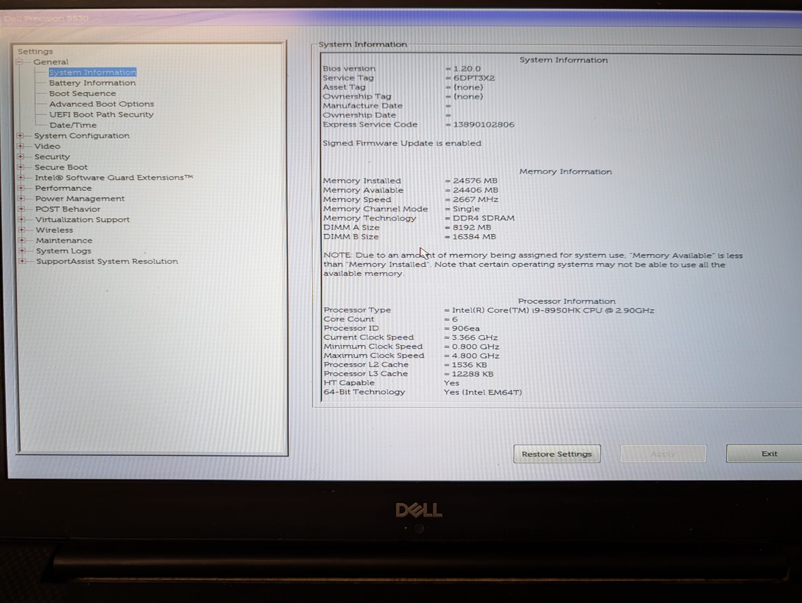The height and width of the screenshot is (603, 802).
Task: Click the Settings tree root label
Action: coord(35,52)
